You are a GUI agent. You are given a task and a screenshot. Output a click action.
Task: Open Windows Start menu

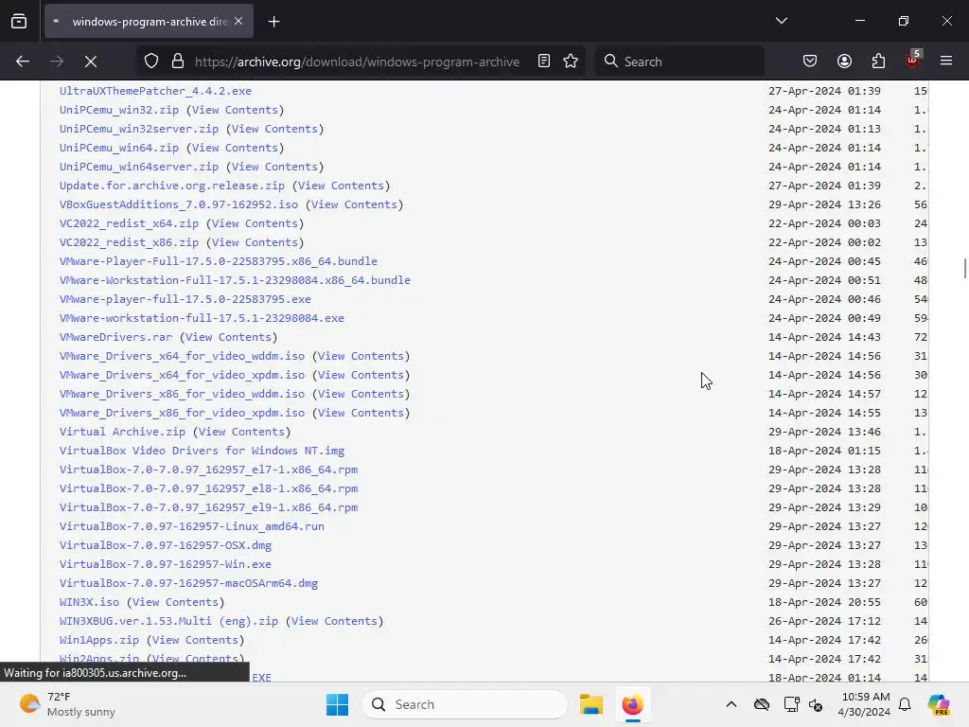click(x=337, y=704)
